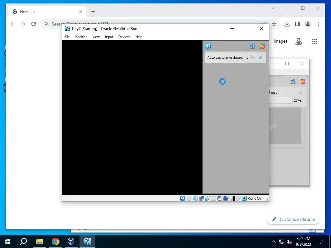This screenshot has height=248, width=331.
Task: Click notification ordering icon in background VirtualBox window
Action: (293, 81)
